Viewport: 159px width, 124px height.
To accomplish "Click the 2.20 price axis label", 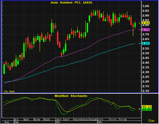I will point(146,81).
